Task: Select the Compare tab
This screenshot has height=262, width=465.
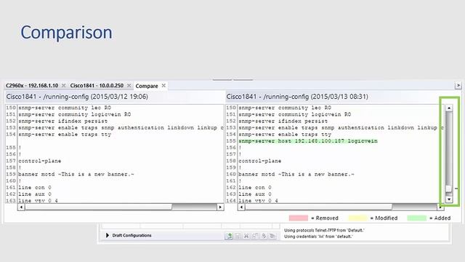Action: pos(147,86)
